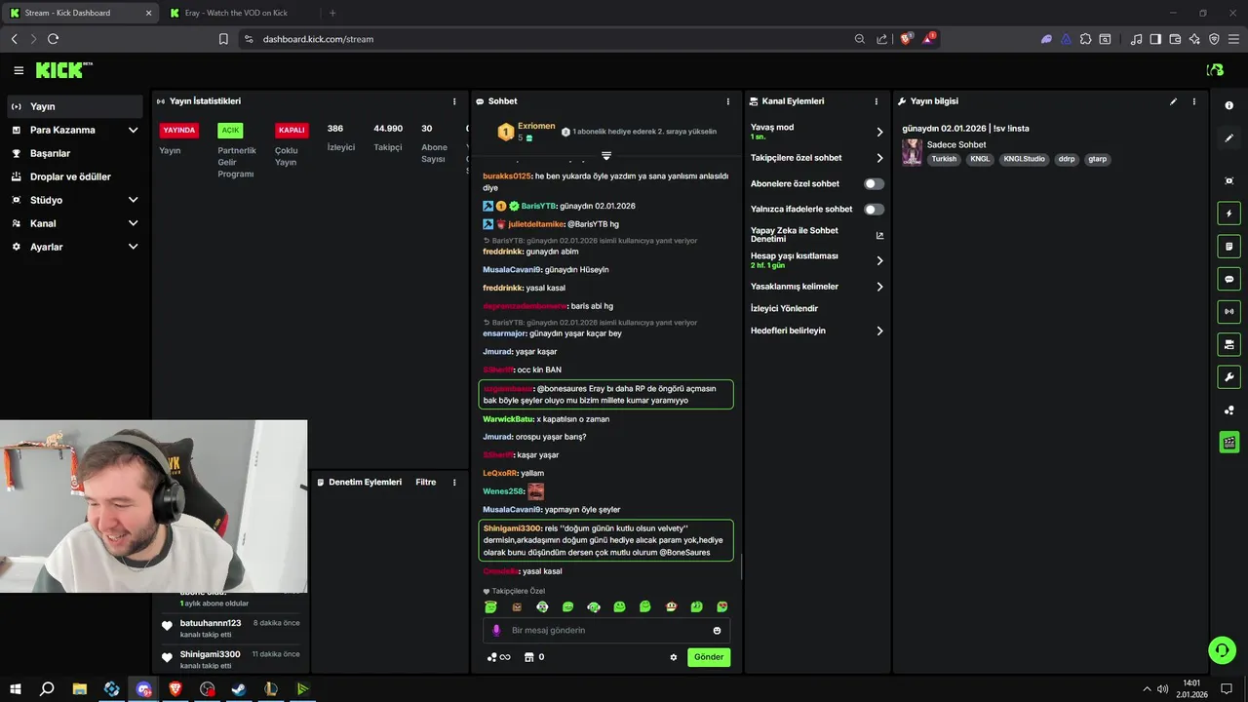
Task: Click the Turkish tag
Action: (x=944, y=159)
